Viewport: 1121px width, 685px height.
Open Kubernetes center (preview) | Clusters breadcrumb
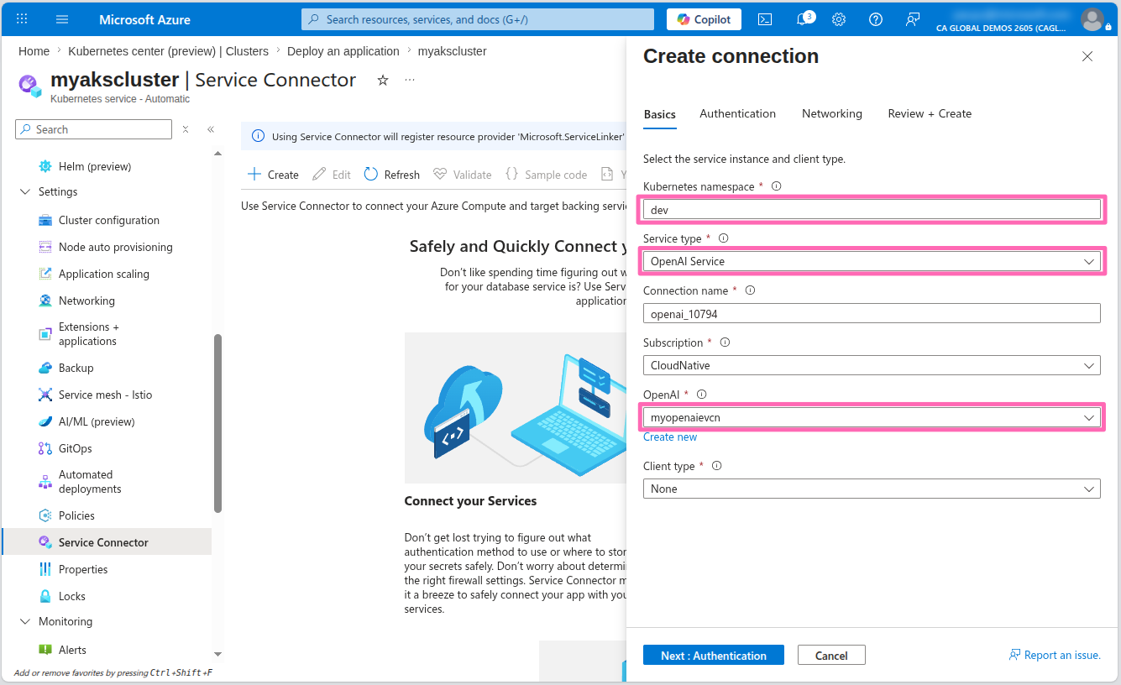click(169, 51)
